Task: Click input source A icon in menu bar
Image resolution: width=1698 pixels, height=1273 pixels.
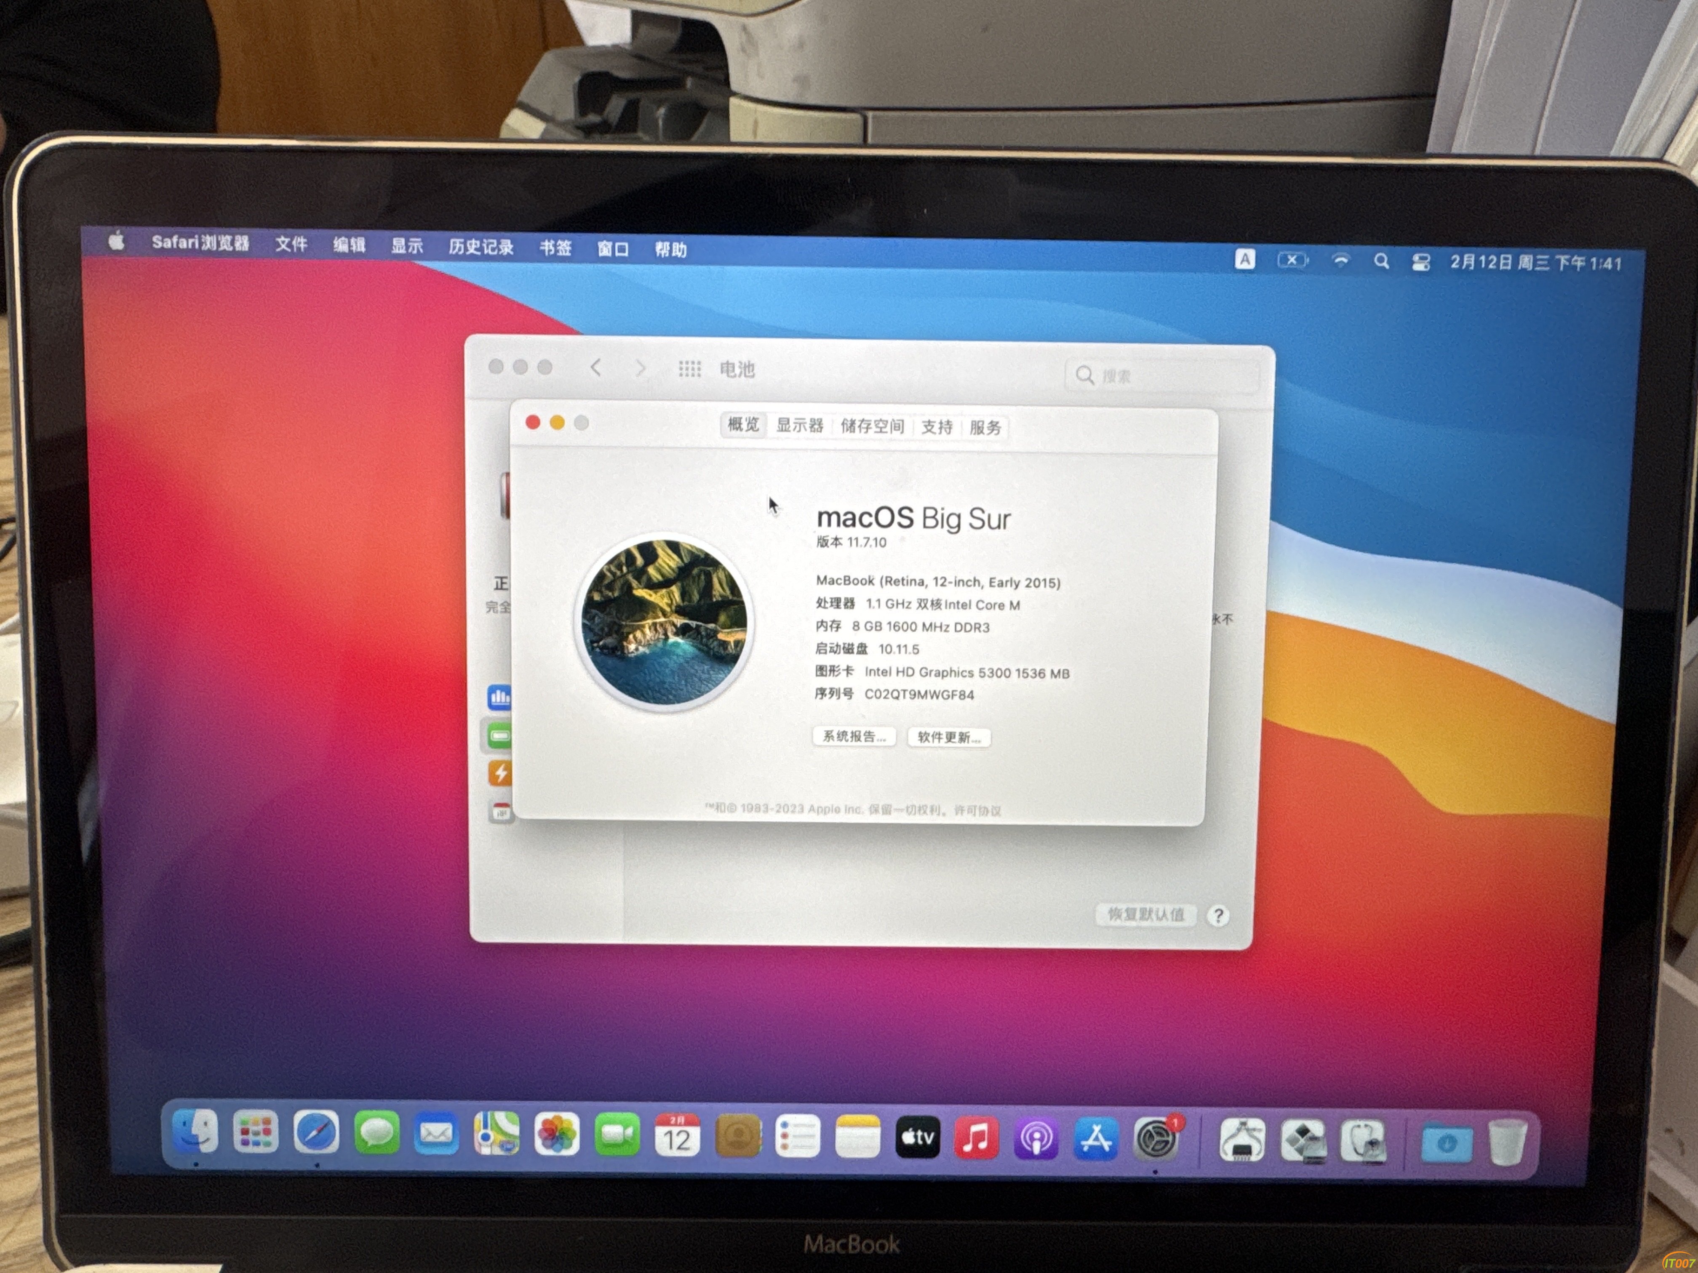Action: click(x=1245, y=259)
